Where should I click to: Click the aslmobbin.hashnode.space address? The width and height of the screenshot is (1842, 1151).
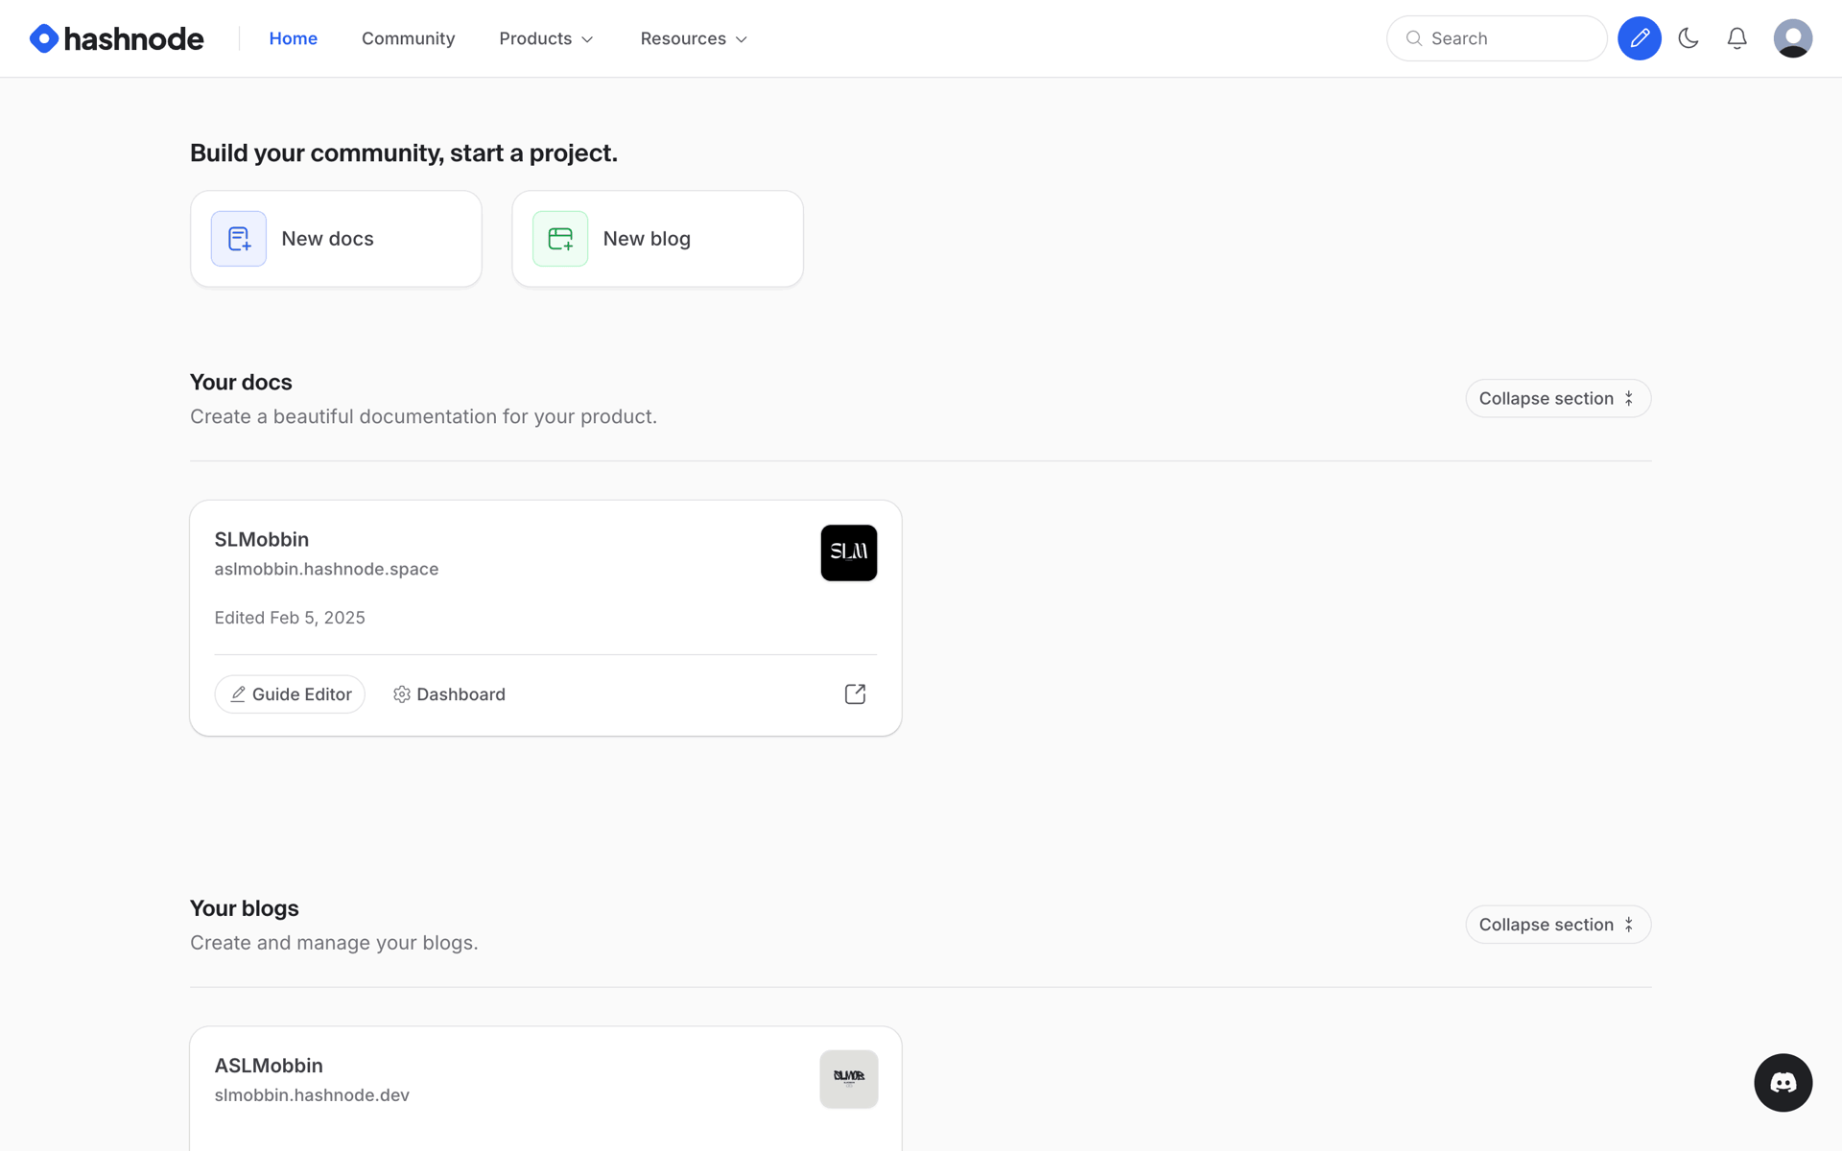click(326, 569)
